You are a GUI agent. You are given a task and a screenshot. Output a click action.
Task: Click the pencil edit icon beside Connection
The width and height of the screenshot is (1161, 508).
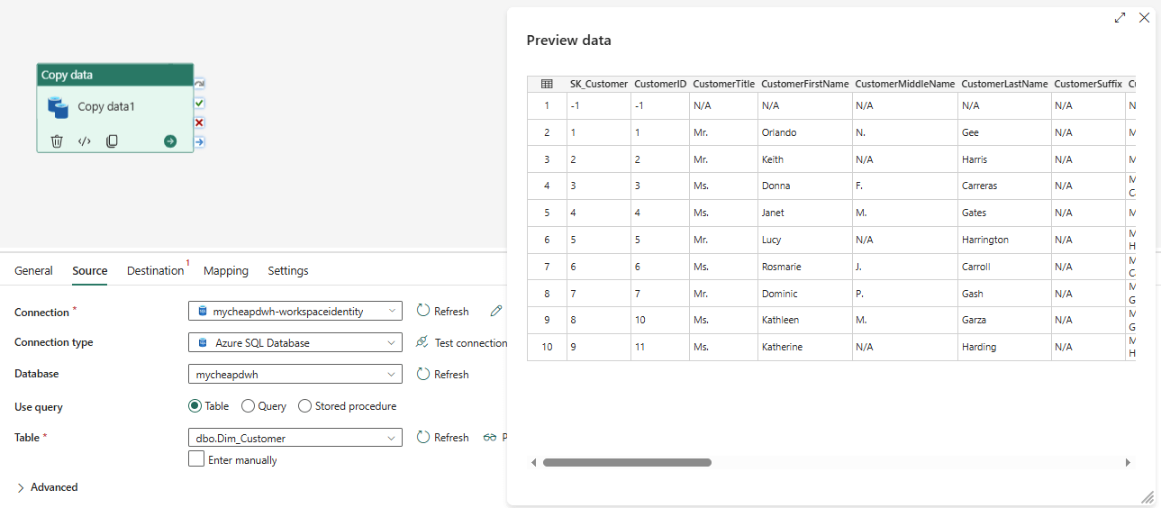pos(496,311)
